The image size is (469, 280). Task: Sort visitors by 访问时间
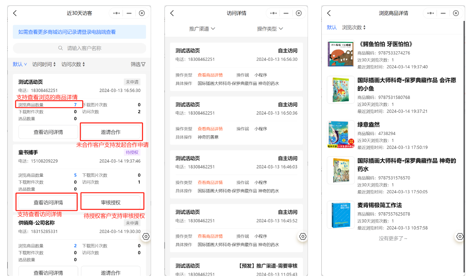44,64
